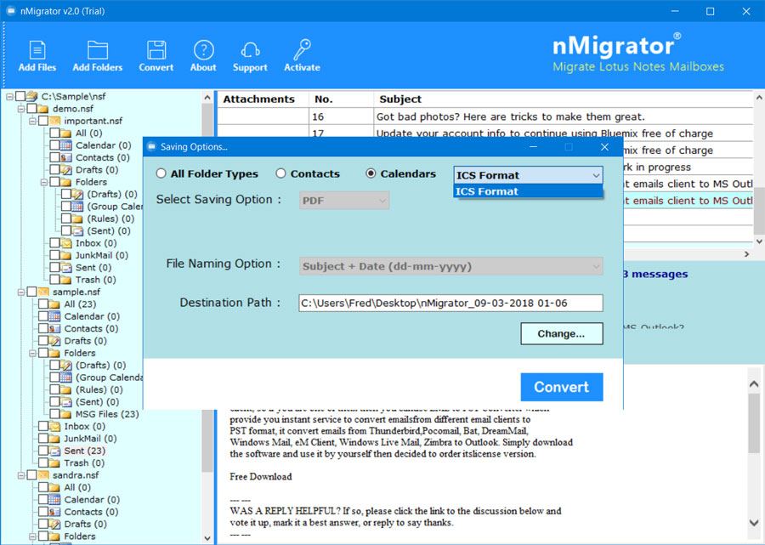Close the Saving Options dialog
The image size is (765, 545).
(x=604, y=147)
